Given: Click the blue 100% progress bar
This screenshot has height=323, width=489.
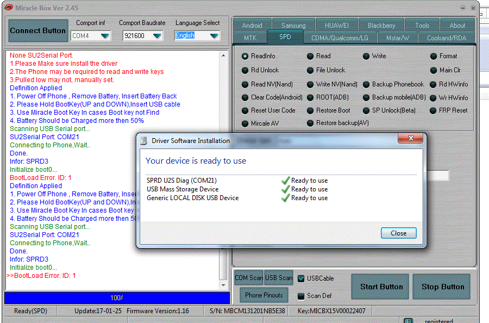Looking at the screenshot, I should point(117,298).
